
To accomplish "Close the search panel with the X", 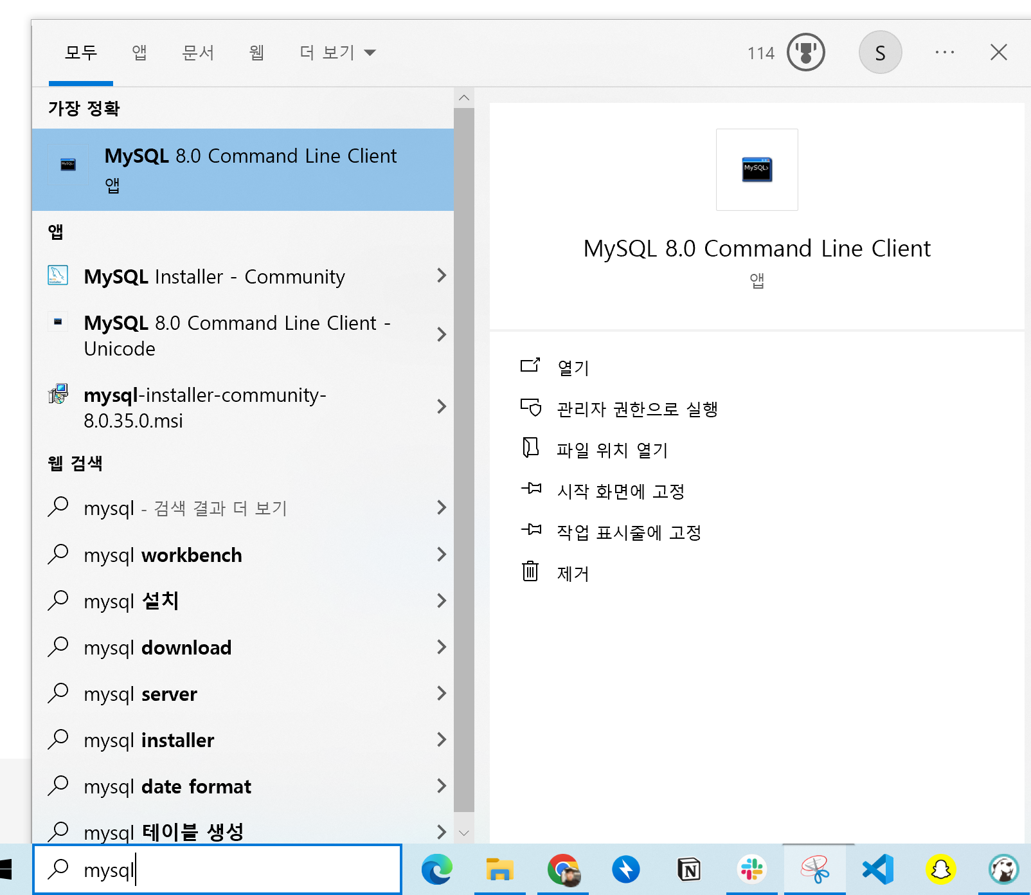I will [999, 52].
